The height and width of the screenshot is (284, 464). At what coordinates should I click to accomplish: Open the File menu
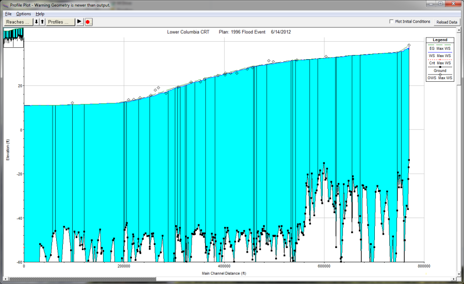[x=8, y=14]
